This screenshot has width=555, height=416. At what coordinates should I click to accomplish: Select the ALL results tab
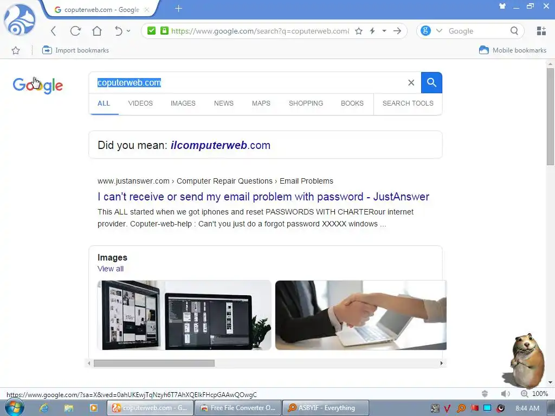[104, 103]
